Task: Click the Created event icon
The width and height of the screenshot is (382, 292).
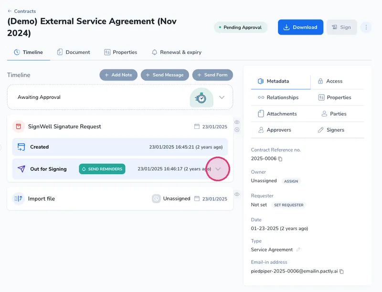Action: pos(21,147)
